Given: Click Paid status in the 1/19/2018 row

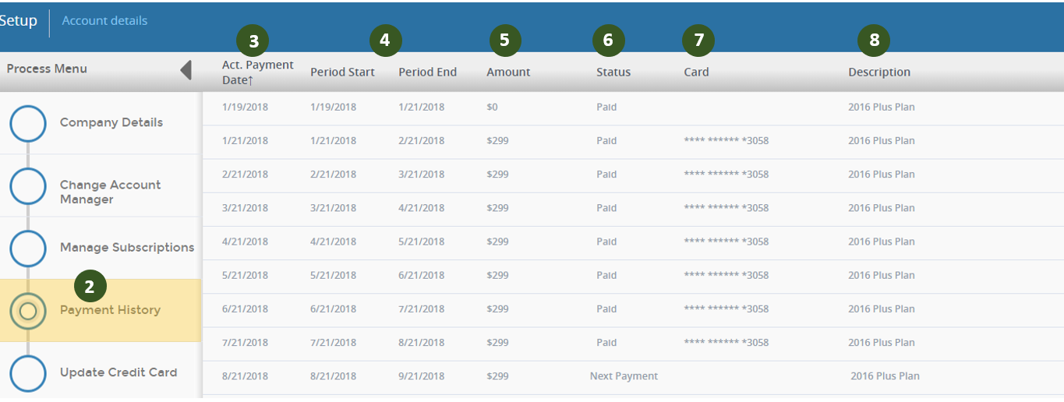Looking at the screenshot, I should 606,108.
